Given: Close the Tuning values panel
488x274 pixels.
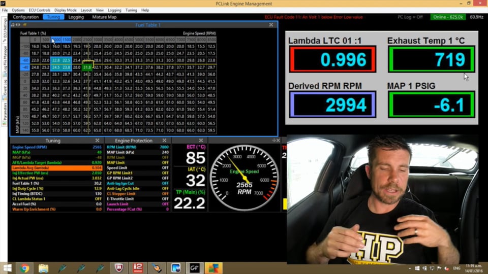Looking at the screenshot, I should pos(98,141).
